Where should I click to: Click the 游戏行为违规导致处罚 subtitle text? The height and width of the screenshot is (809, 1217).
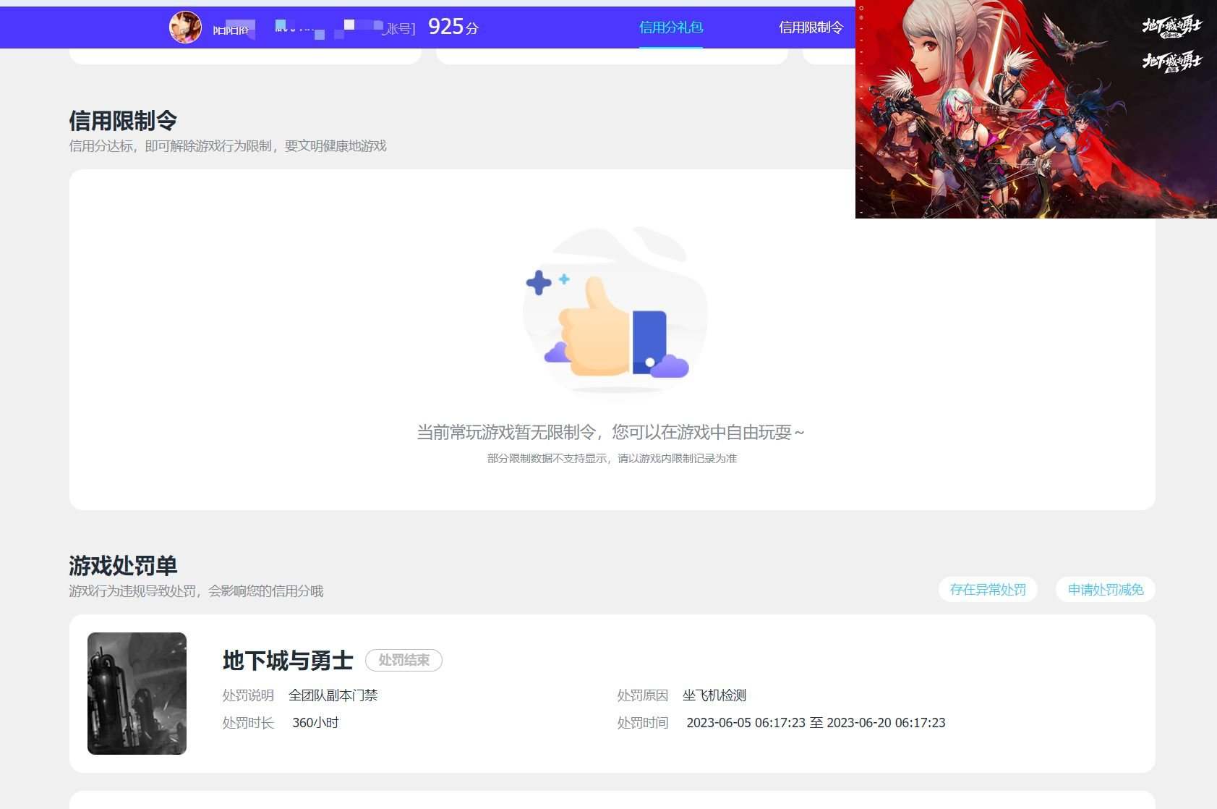[196, 591]
